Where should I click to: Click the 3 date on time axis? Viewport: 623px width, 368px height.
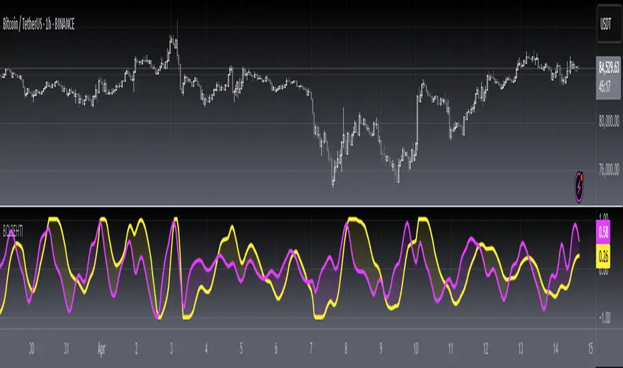coord(171,349)
